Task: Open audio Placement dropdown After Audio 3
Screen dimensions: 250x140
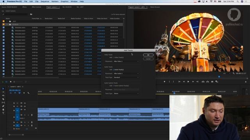Action: 126,73
